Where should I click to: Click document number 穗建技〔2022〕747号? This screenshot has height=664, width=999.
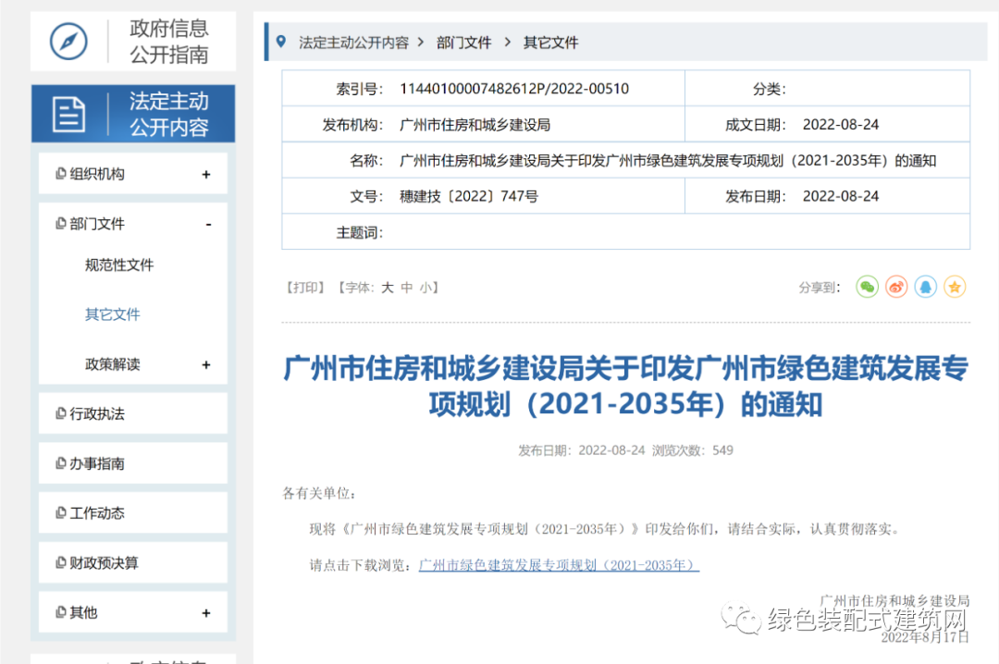coord(469,196)
